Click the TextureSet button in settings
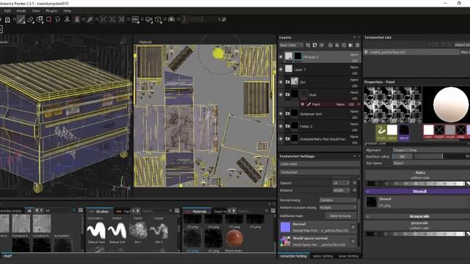This screenshot has height=264, width=470. (319, 172)
